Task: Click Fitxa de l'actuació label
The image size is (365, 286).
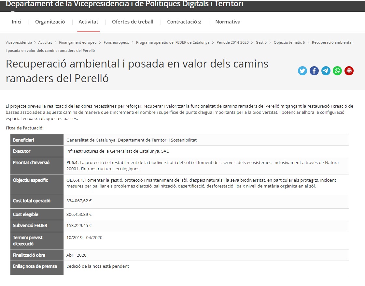Action: [25, 128]
